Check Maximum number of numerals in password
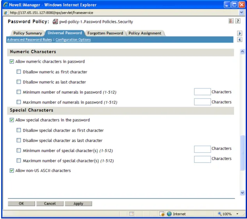 tap(19, 102)
